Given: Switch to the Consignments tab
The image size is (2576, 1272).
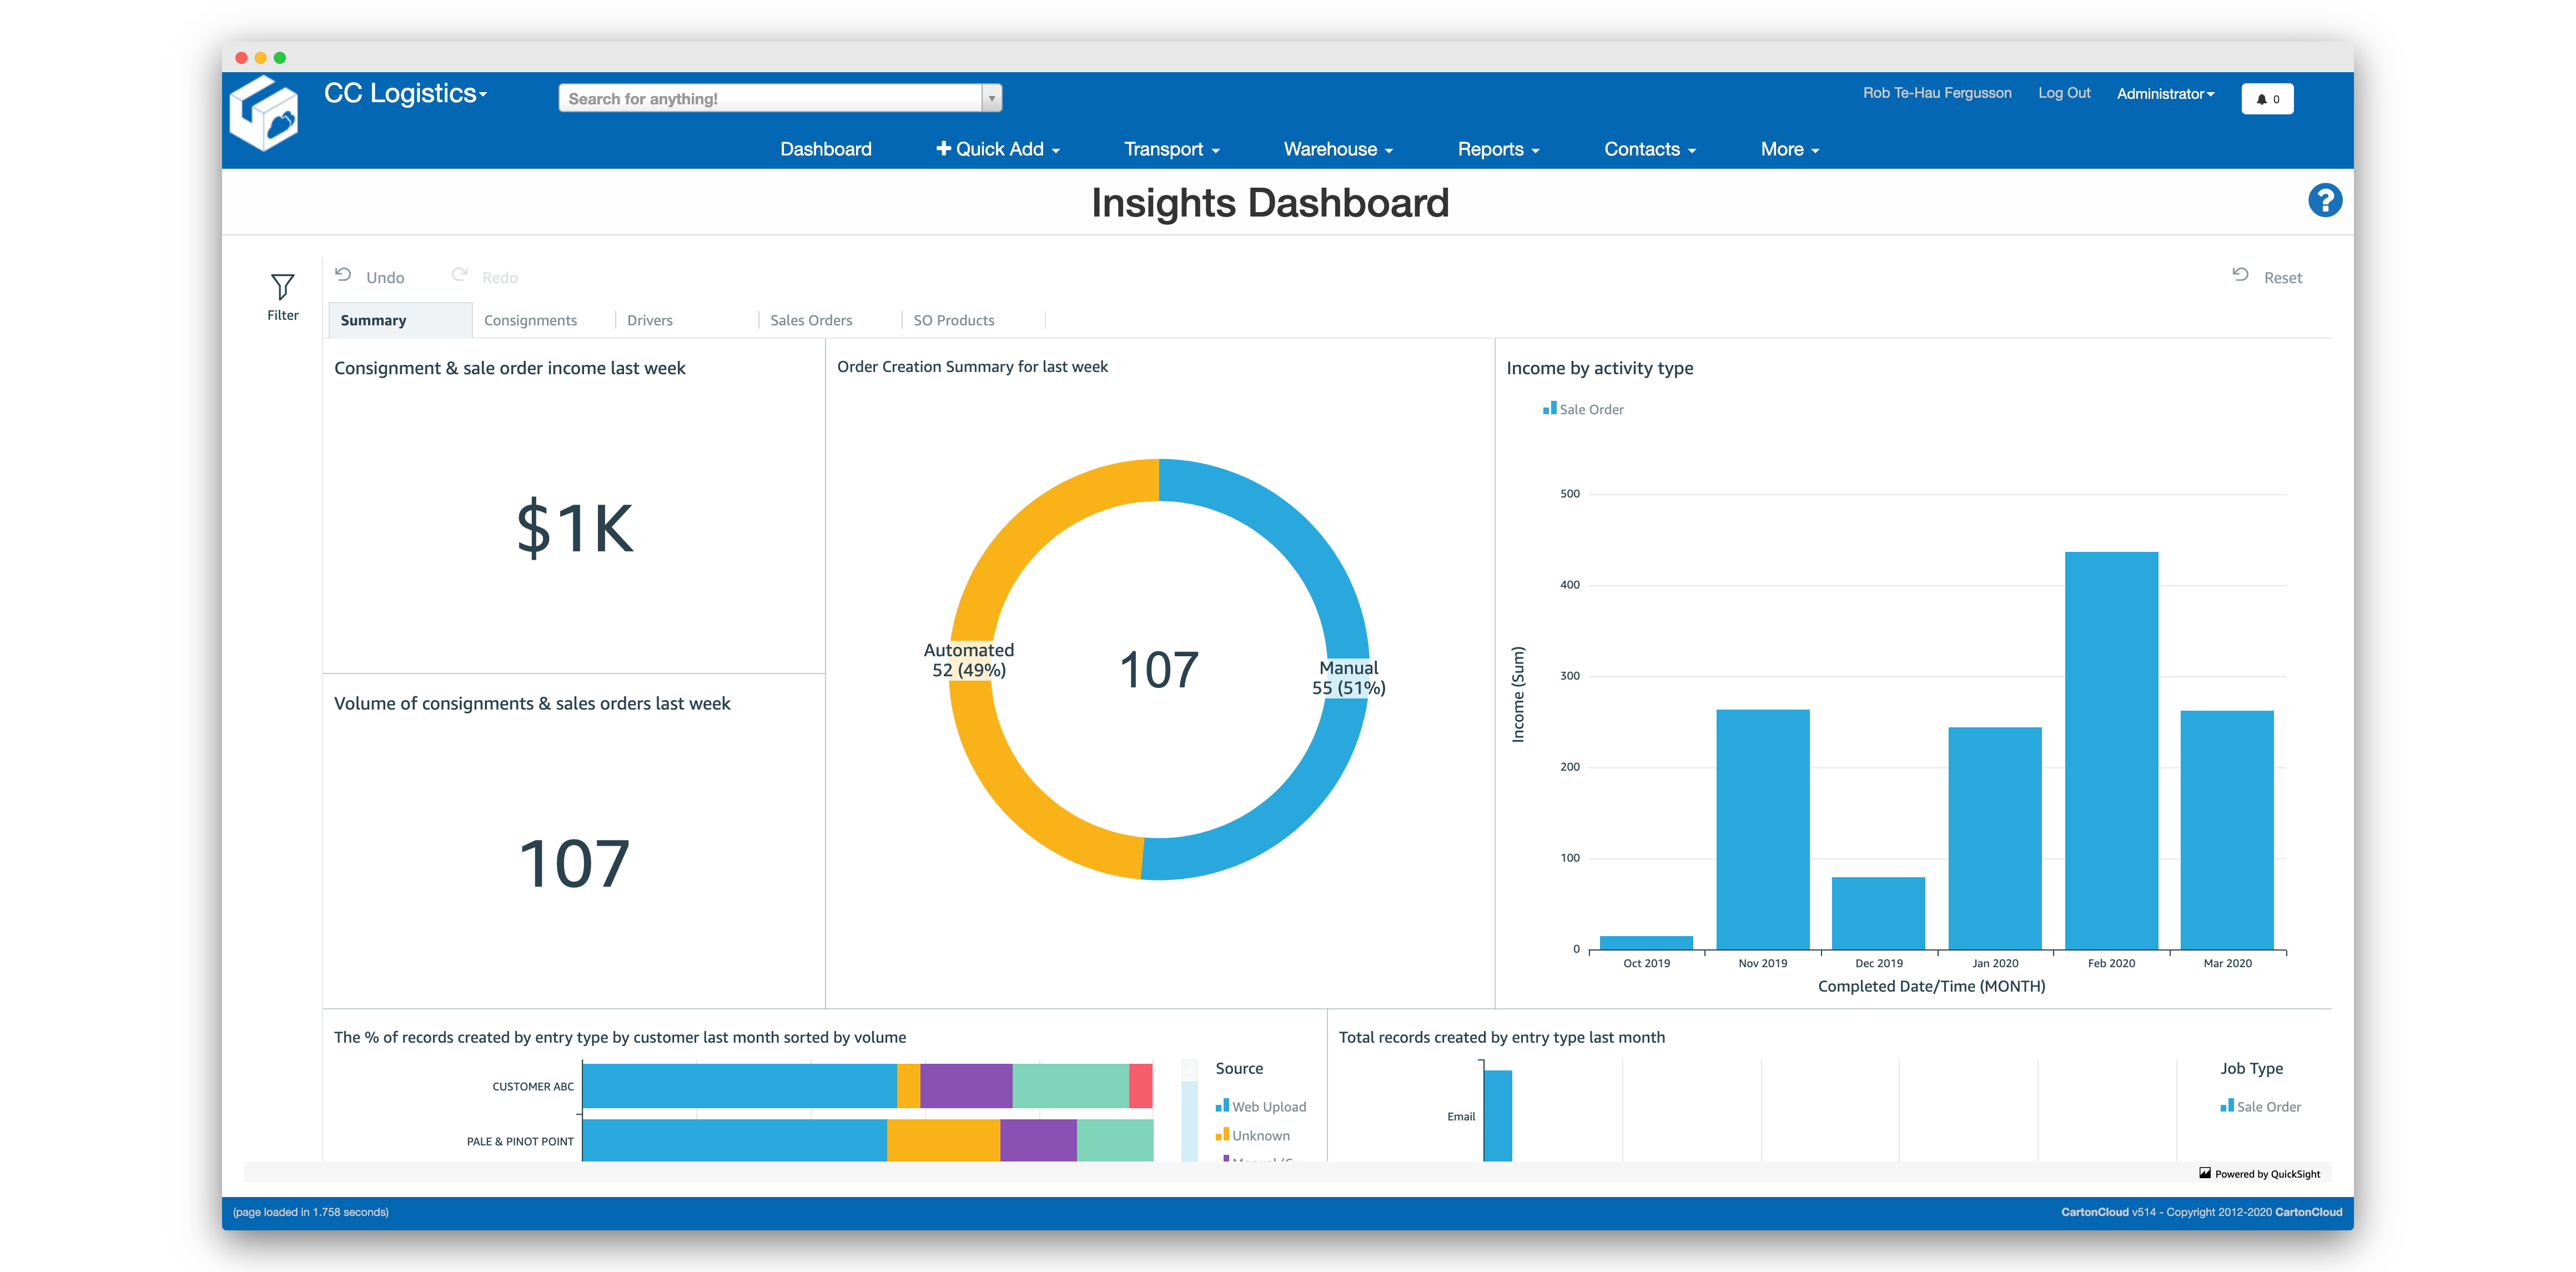Looking at the screenshot, I should pyautogui.click(x=530, y=320).
